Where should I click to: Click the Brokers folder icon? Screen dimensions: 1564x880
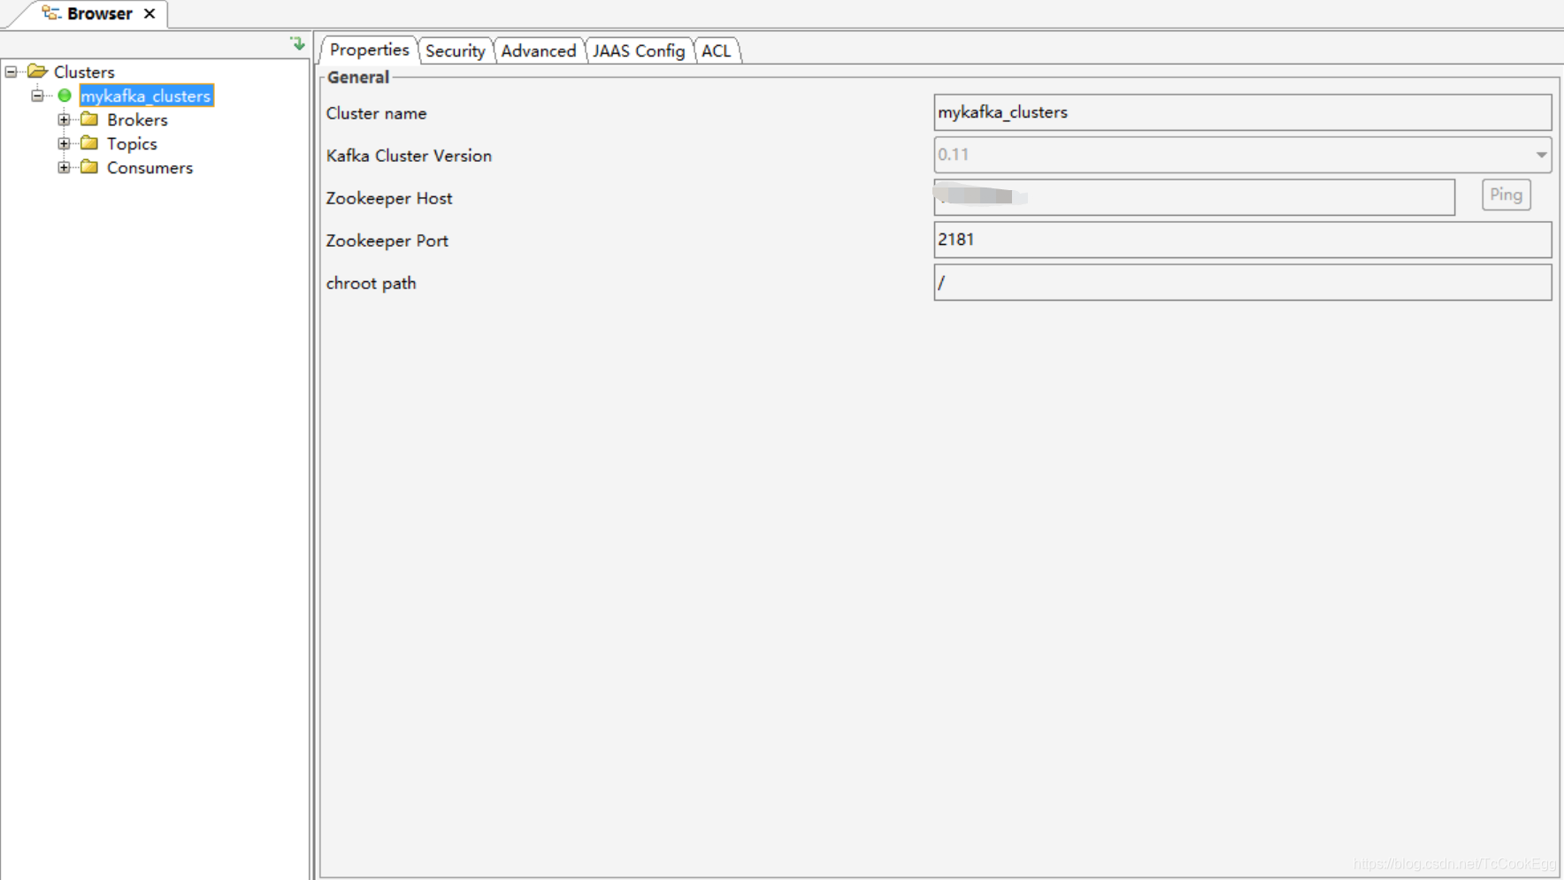tap(89, 119)
